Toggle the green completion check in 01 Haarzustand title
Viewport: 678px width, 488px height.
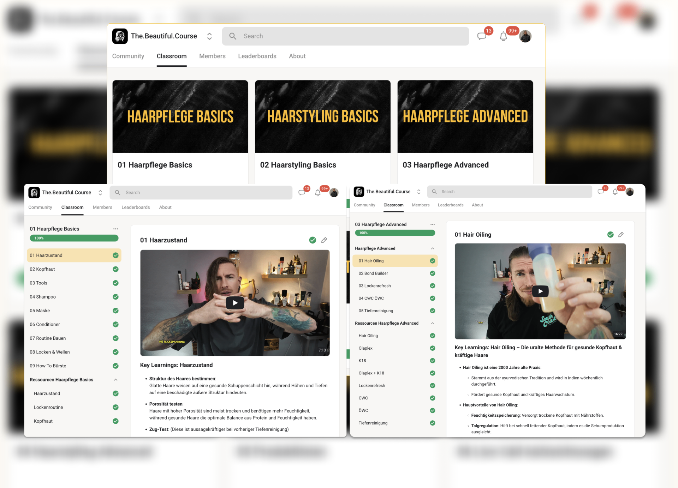tap(313, 240)
